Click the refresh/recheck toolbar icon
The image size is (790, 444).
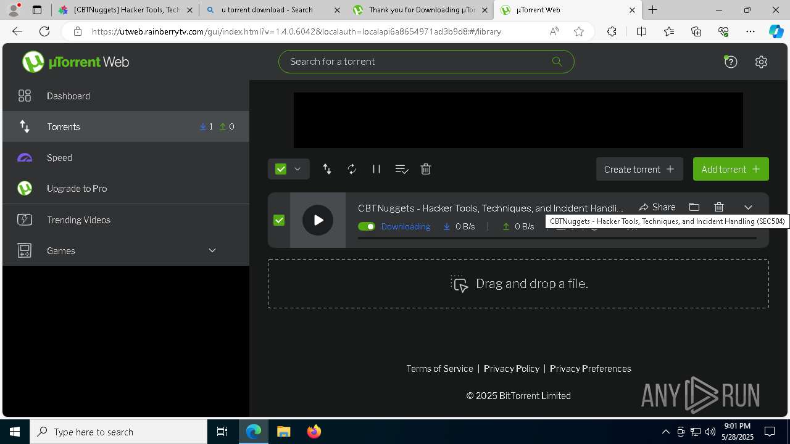tap(352, 169)
